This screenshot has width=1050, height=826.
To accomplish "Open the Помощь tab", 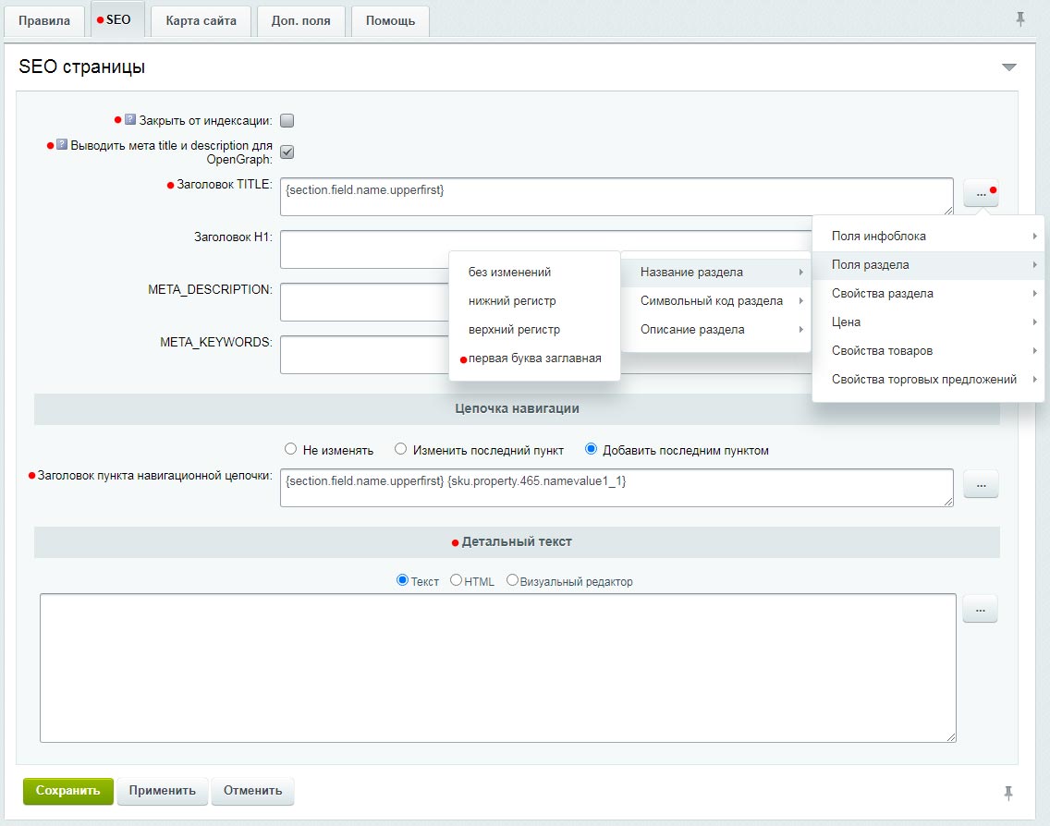I will (x=390, y=19).
